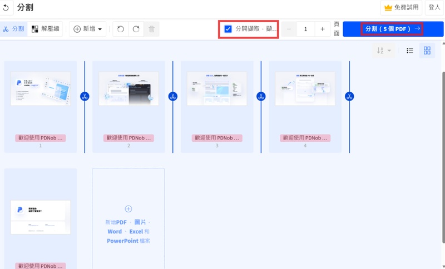Screen dimensions: 445x269
Task: Click the page number input field
Action: point(305,29)
